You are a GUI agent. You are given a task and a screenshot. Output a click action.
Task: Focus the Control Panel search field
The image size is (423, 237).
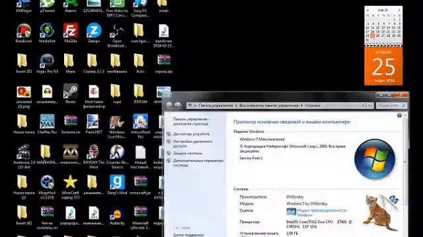[391, 105]
